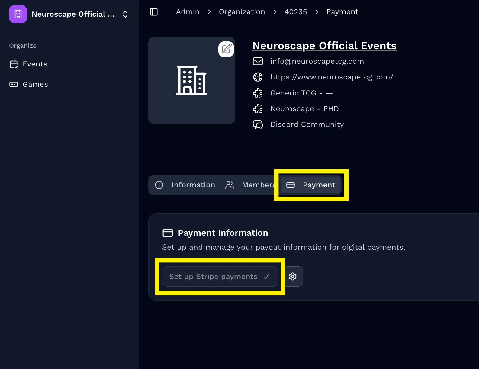Switch to the Information tab

185,185
